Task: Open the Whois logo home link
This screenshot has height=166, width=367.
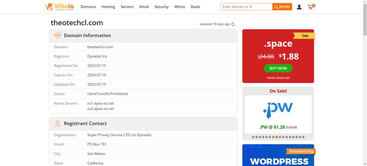Action: (60, 6)
